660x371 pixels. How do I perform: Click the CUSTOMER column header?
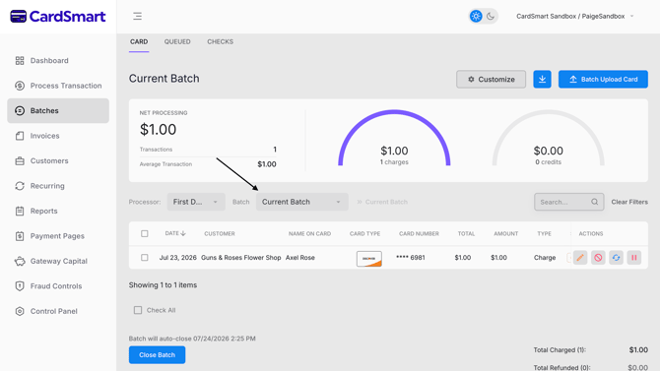click(220, 233)
